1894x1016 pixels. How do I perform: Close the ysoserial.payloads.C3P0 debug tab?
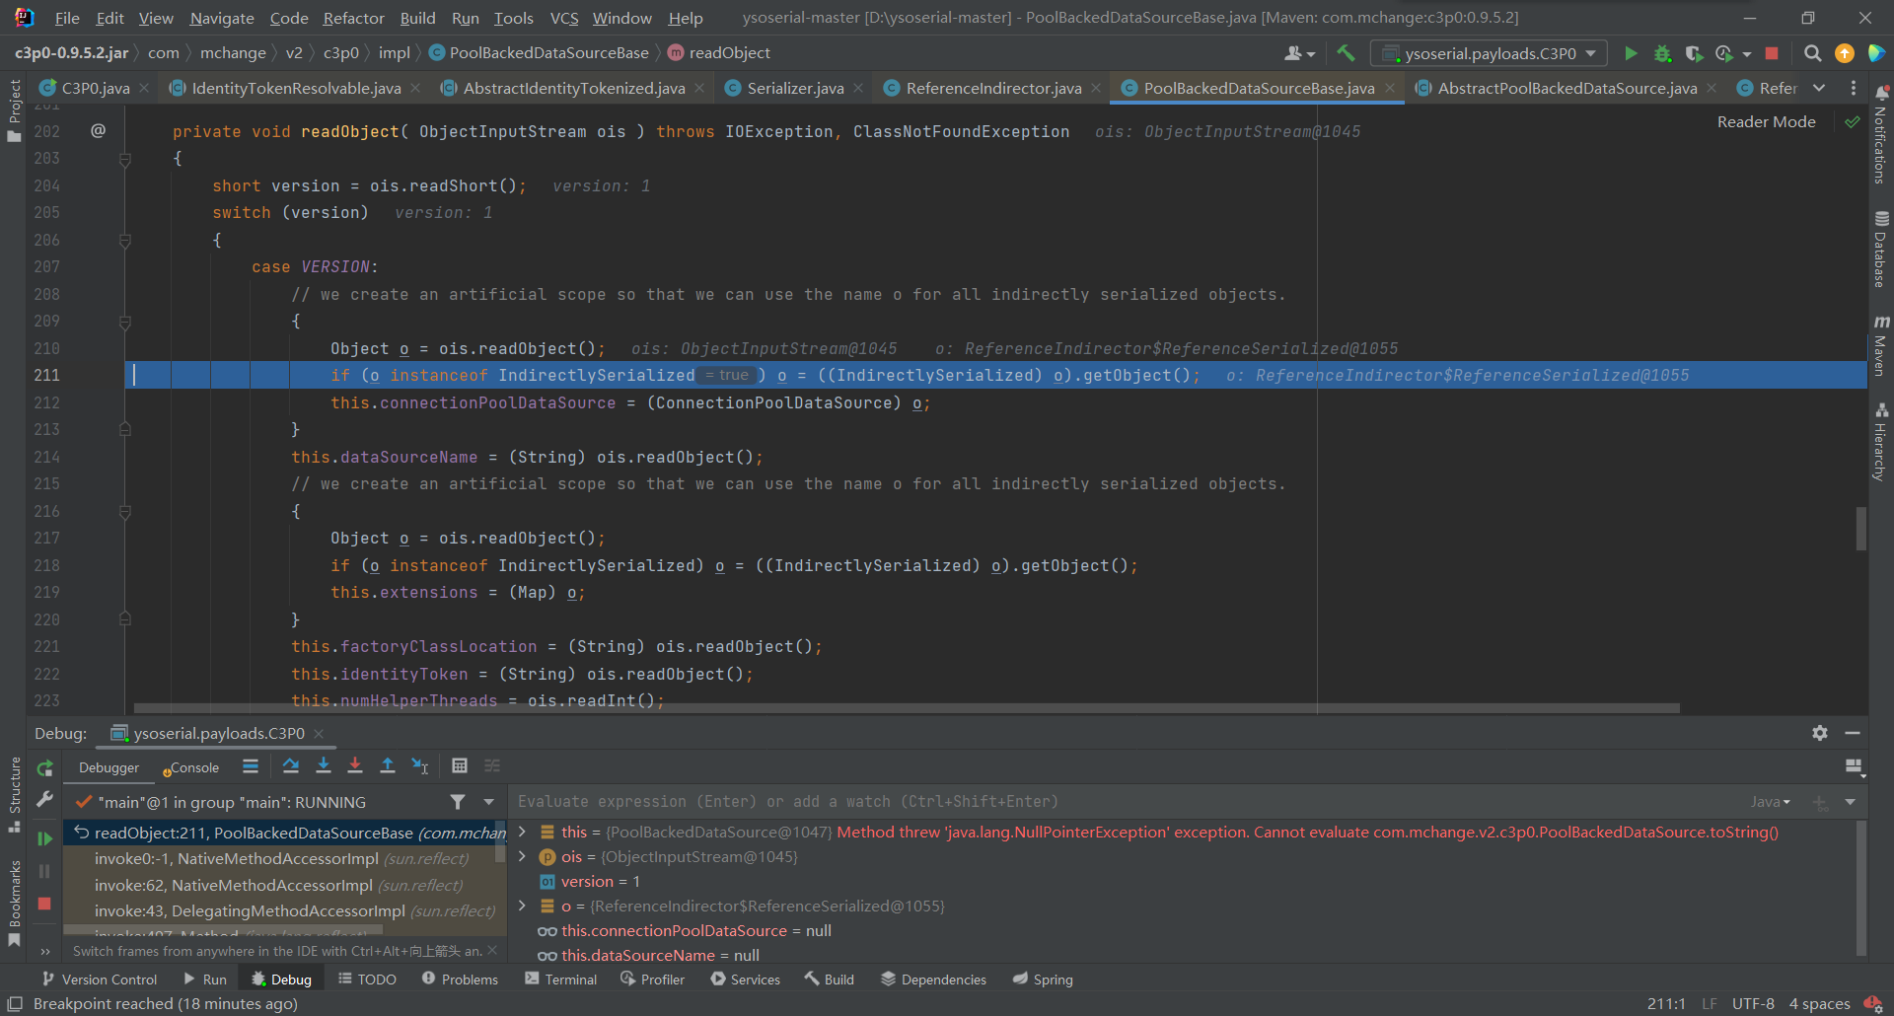[x=319, y=734]
